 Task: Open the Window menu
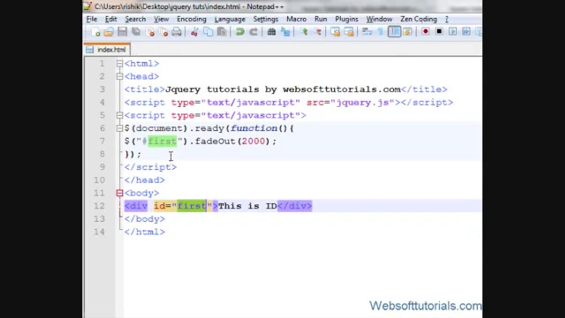click(379, 19)
